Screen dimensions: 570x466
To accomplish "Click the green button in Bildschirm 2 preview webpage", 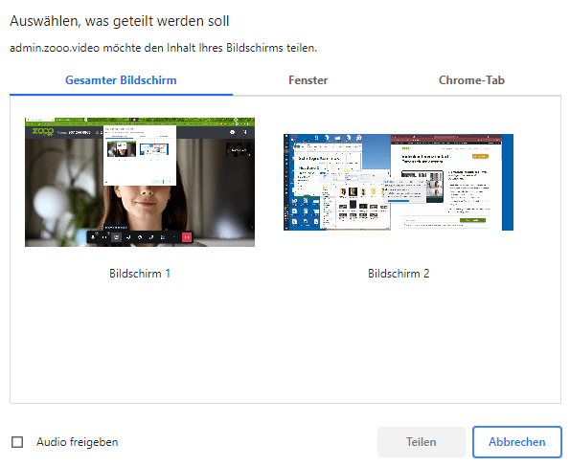I will point(472,220).
